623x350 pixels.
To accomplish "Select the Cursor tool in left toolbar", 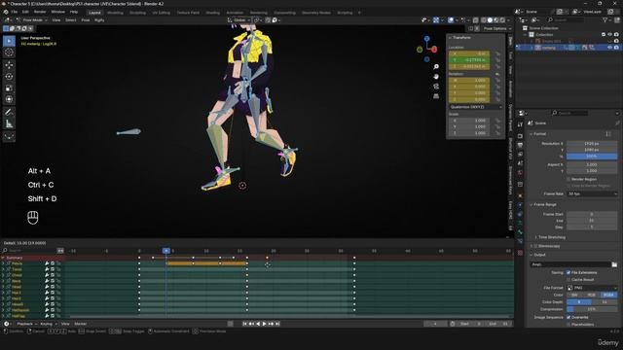I will pyautogui.click(x=9, y=52).
